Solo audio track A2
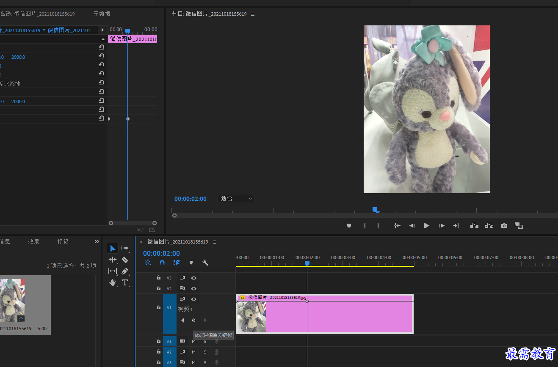Screen dimensions: 558x367 pos(205,352)
